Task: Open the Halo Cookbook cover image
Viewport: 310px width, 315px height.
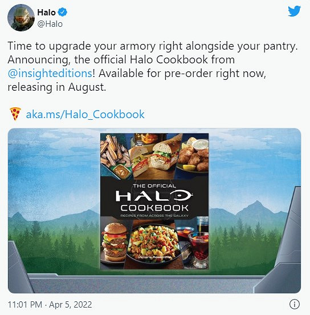Action: 154,201
